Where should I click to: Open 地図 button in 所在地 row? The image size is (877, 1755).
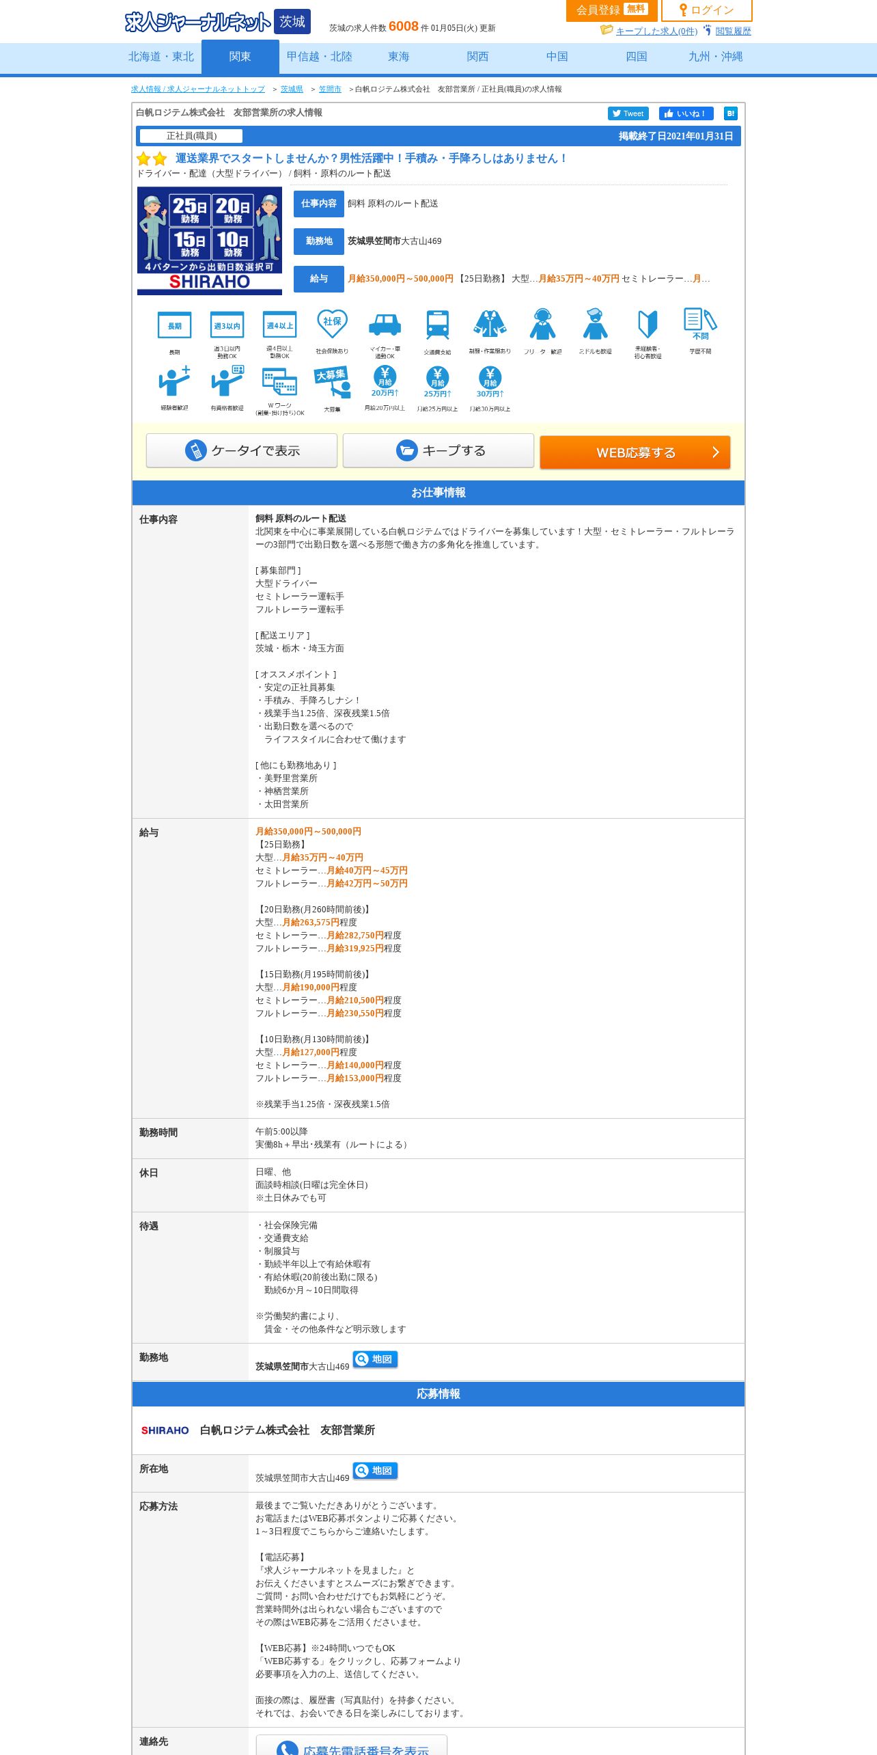click(375, 1471)
